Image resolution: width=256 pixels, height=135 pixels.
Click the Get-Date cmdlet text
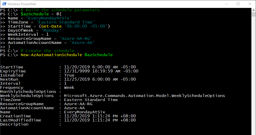(54, 26)
